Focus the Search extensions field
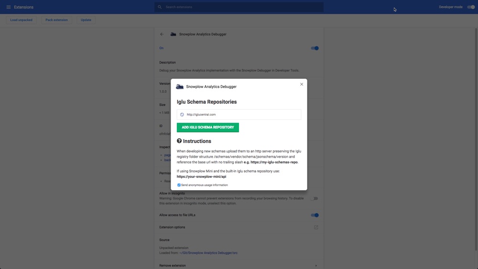This screenshot has width=478, height=269. coord(239,7)
